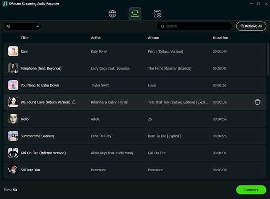Click You Need To Calm Down cover art
Screen dimensions: 270x199
tap(13, 85)
